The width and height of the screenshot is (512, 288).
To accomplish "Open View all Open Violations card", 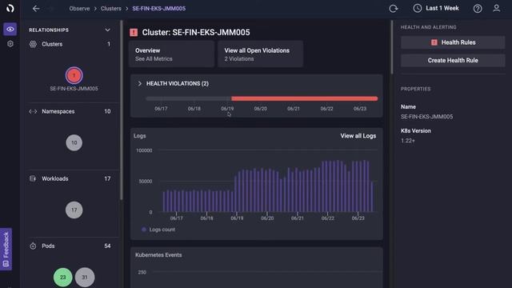I will click(260, 54).
